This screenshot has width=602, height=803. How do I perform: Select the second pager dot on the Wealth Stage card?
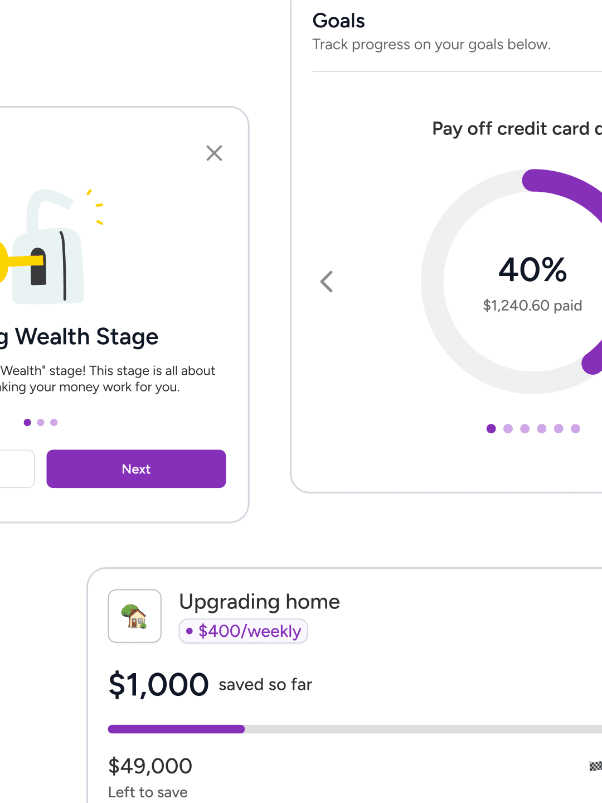pyautogui.click(x=41, y=422)
